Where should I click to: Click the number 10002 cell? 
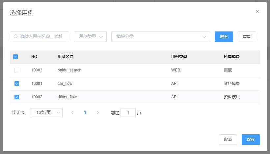point(37,97)
